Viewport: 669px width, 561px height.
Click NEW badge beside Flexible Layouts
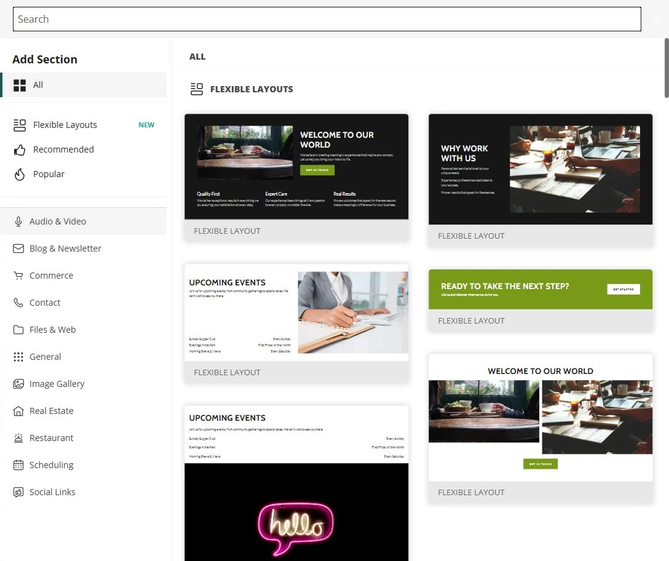click(x=146, y=125)
